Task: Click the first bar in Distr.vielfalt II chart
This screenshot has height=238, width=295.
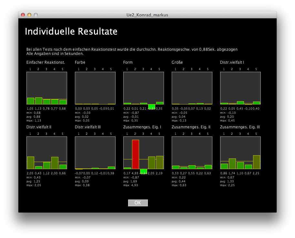Action: 31,163
